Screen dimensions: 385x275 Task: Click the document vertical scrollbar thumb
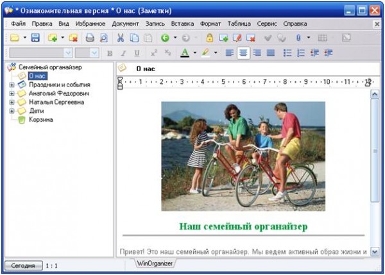(x=375, y=151)
